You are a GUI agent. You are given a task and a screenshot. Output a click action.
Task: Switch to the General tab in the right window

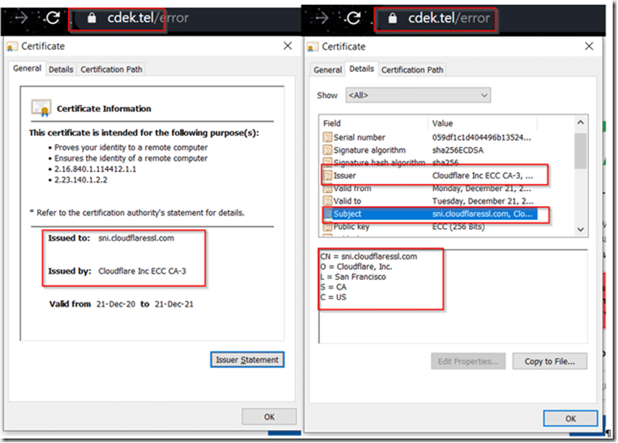(x=327, y=70)
